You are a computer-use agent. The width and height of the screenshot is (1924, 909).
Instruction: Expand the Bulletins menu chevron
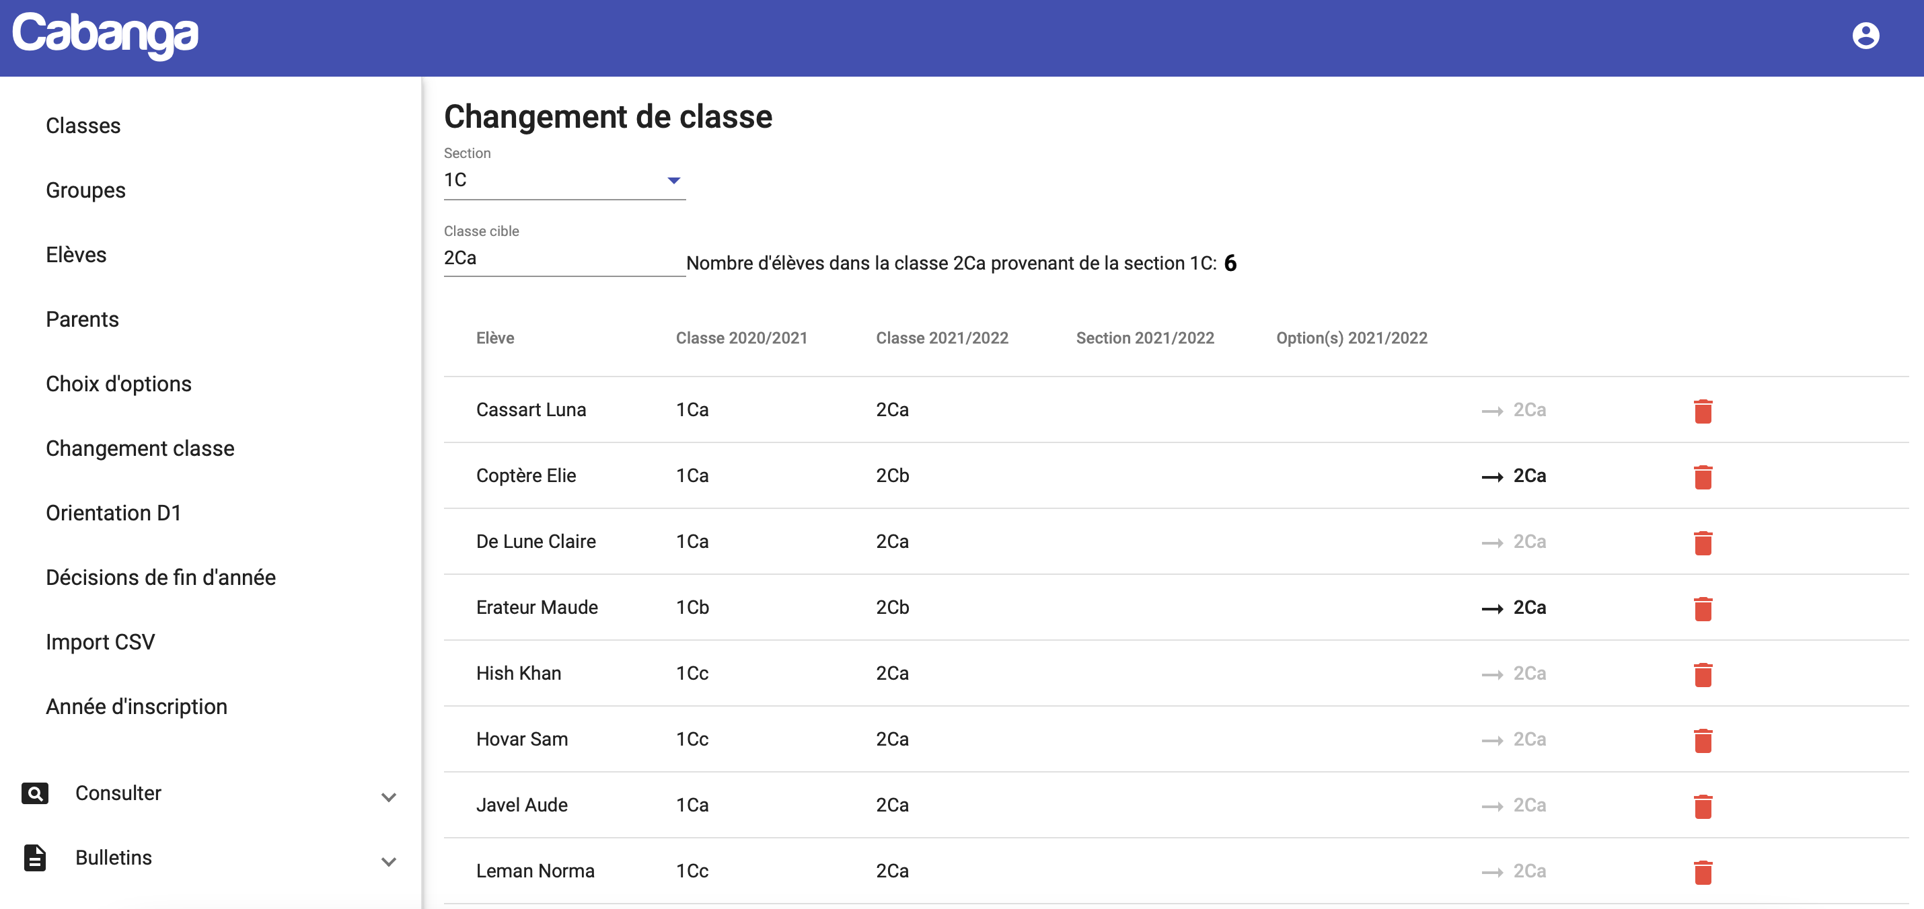(388, 861)
